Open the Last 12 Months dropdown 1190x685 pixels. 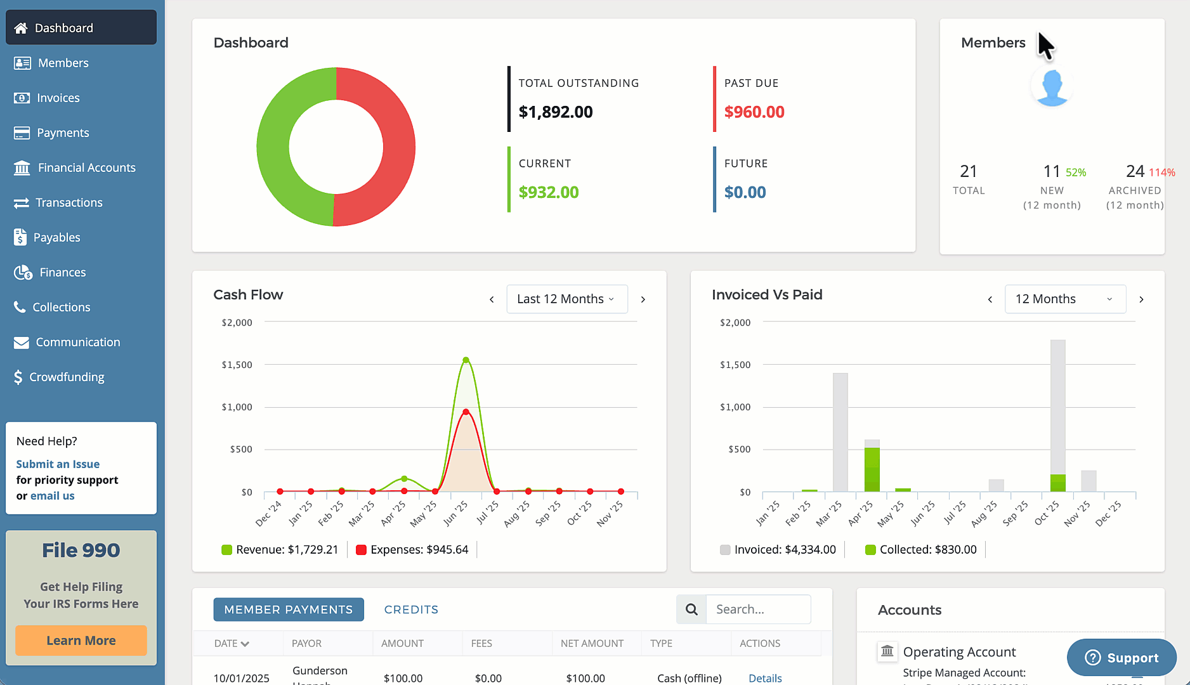point(566,299)
